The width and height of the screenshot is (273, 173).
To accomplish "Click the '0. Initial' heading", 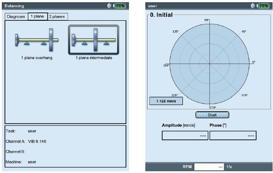I will pos(161,15).
